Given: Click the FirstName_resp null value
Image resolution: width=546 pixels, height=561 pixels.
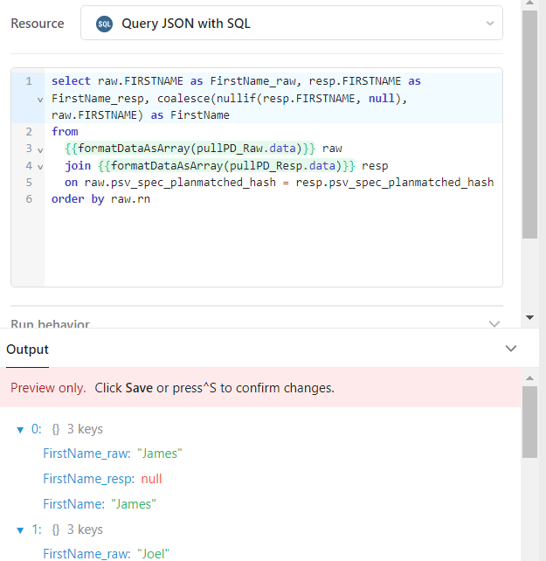Looking at the screenshot, I should pos(151,479).
